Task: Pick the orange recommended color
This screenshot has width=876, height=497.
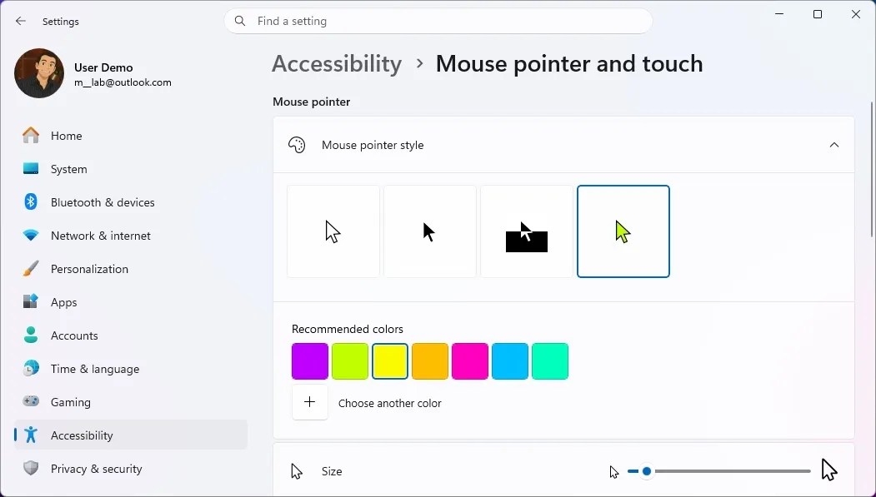Action: click(430, 361)
